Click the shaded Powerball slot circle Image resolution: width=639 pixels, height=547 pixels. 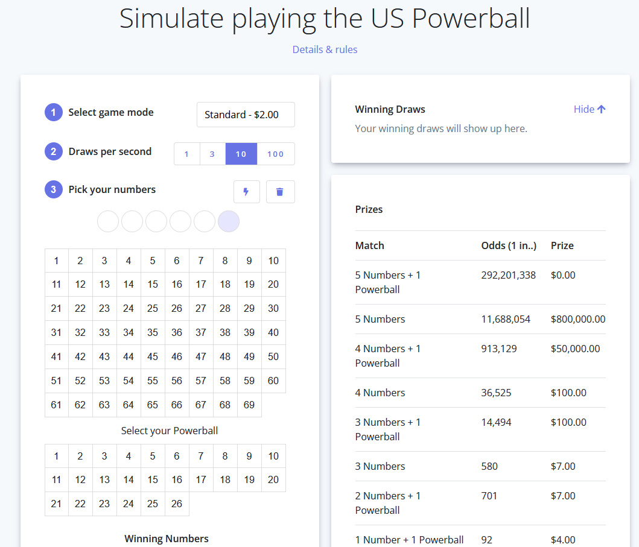(x=229, y=221)
